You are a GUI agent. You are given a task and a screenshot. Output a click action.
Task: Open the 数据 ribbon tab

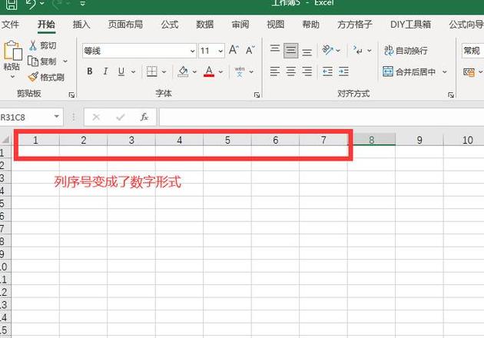coord(204,25)
